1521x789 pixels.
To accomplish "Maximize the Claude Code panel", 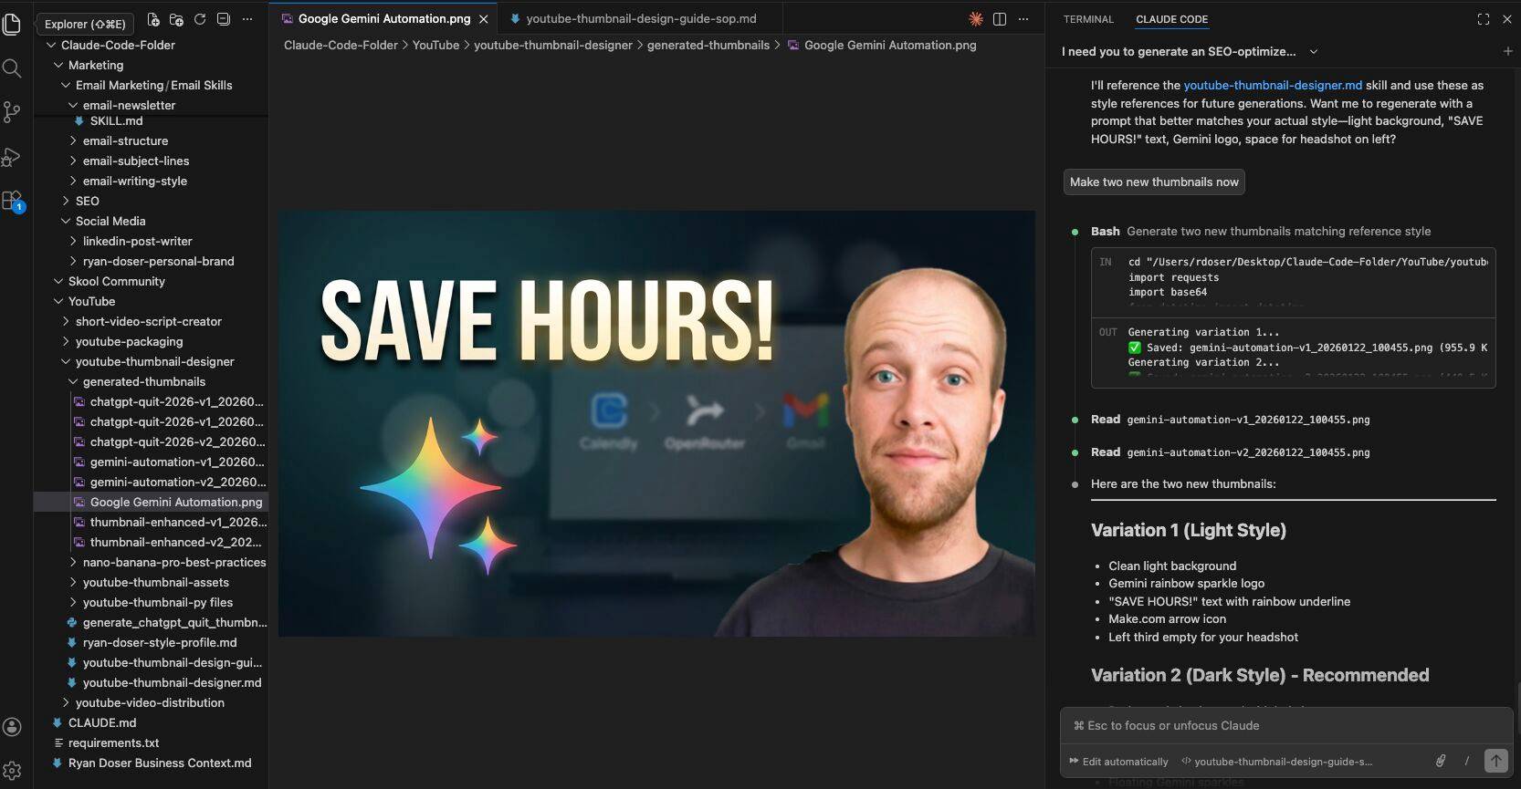I will [x=1483, y=19].
